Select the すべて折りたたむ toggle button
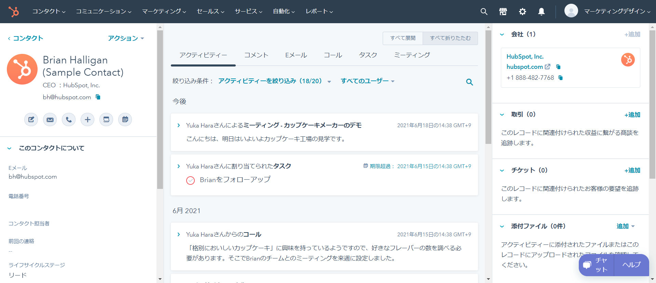This screenshot has height=283, width=656. click(x=450, y=38)
